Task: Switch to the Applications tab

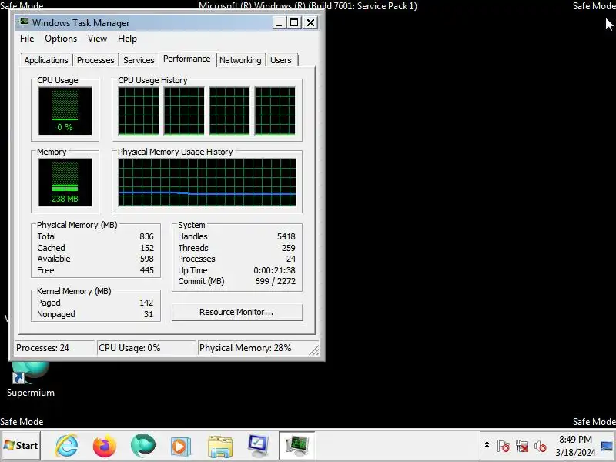Action: coord(46,60)
